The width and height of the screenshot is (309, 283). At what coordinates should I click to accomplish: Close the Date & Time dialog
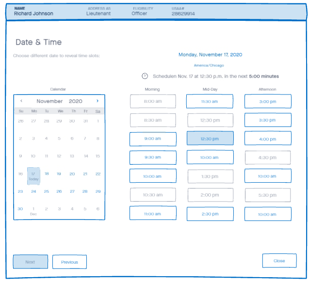[279, 261]
